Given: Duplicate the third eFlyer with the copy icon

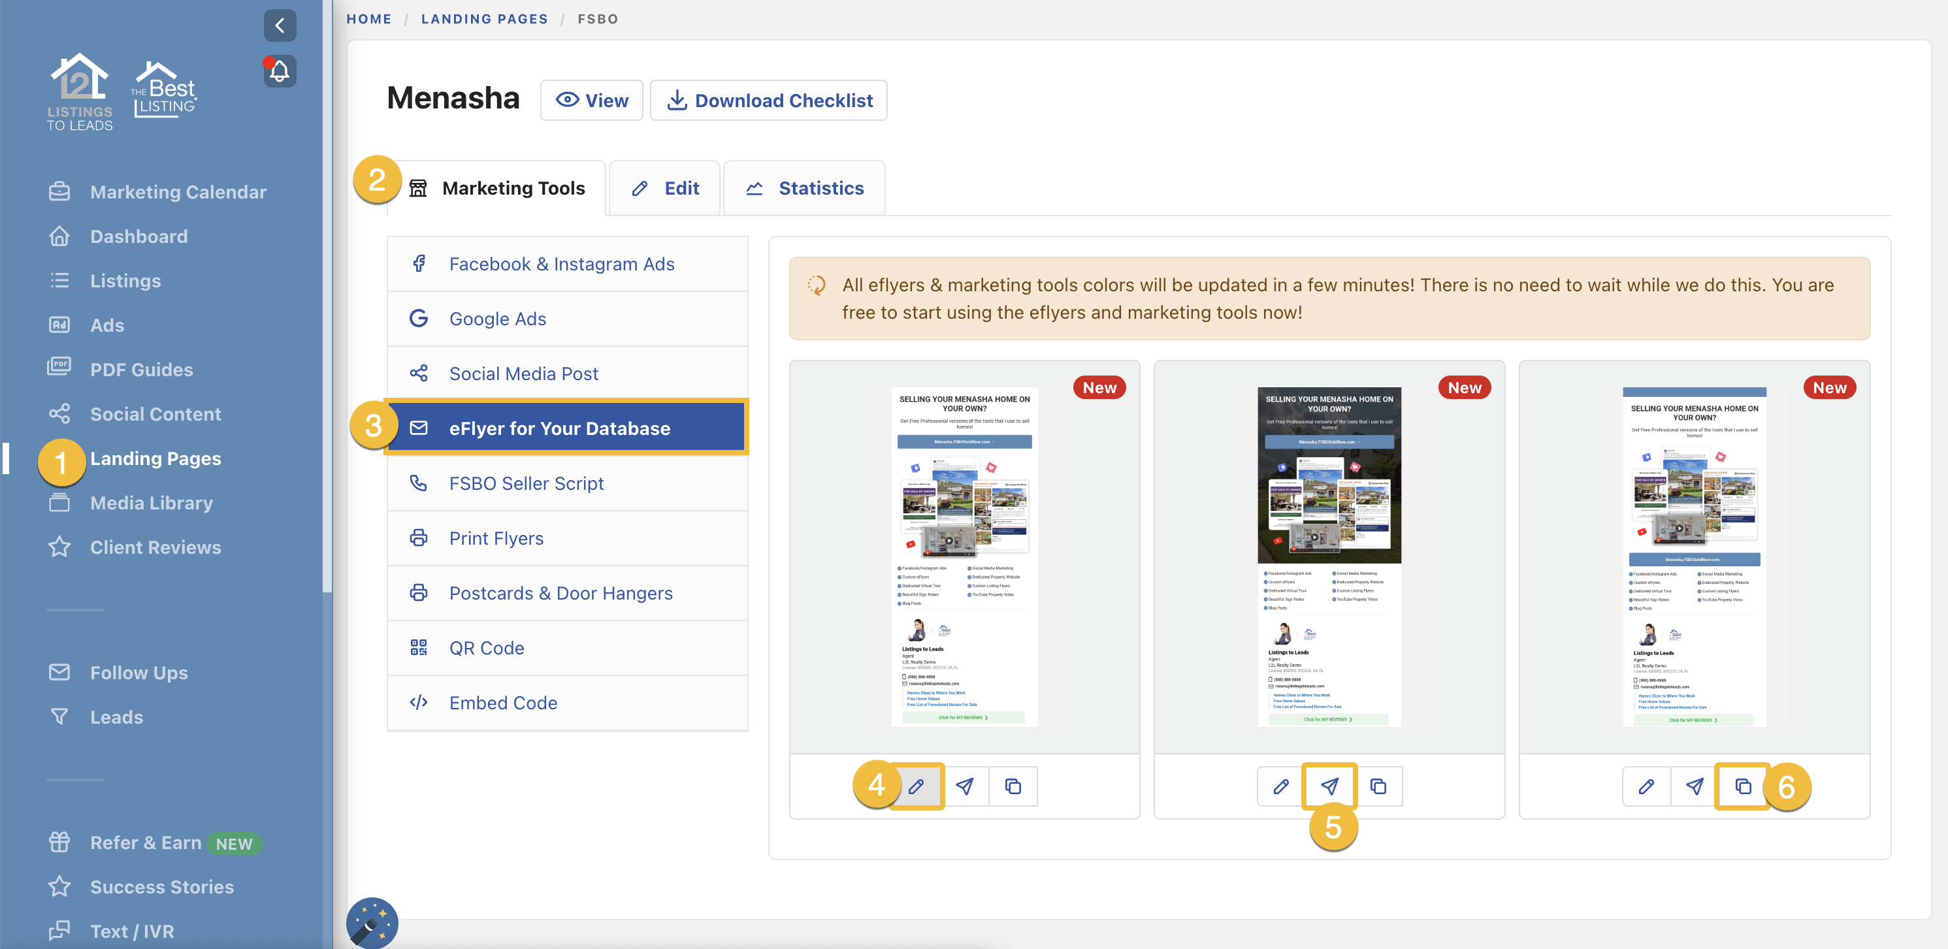Looking at the screenshot, I should [x=1743, y=786].
